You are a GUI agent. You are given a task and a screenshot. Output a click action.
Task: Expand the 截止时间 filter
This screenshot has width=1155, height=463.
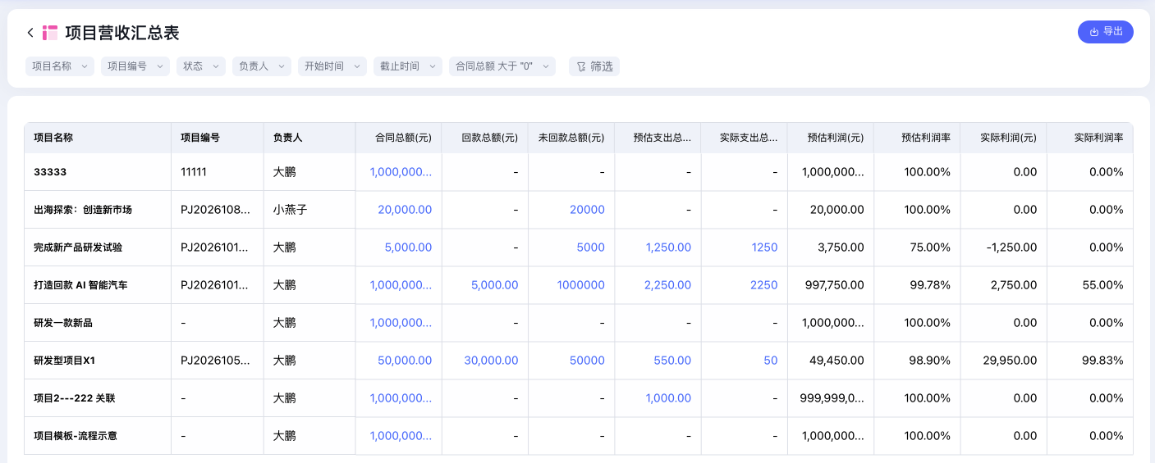tap(408, 66)
